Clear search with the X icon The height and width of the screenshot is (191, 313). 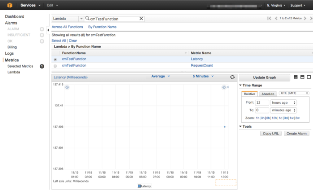coord(141,19)
